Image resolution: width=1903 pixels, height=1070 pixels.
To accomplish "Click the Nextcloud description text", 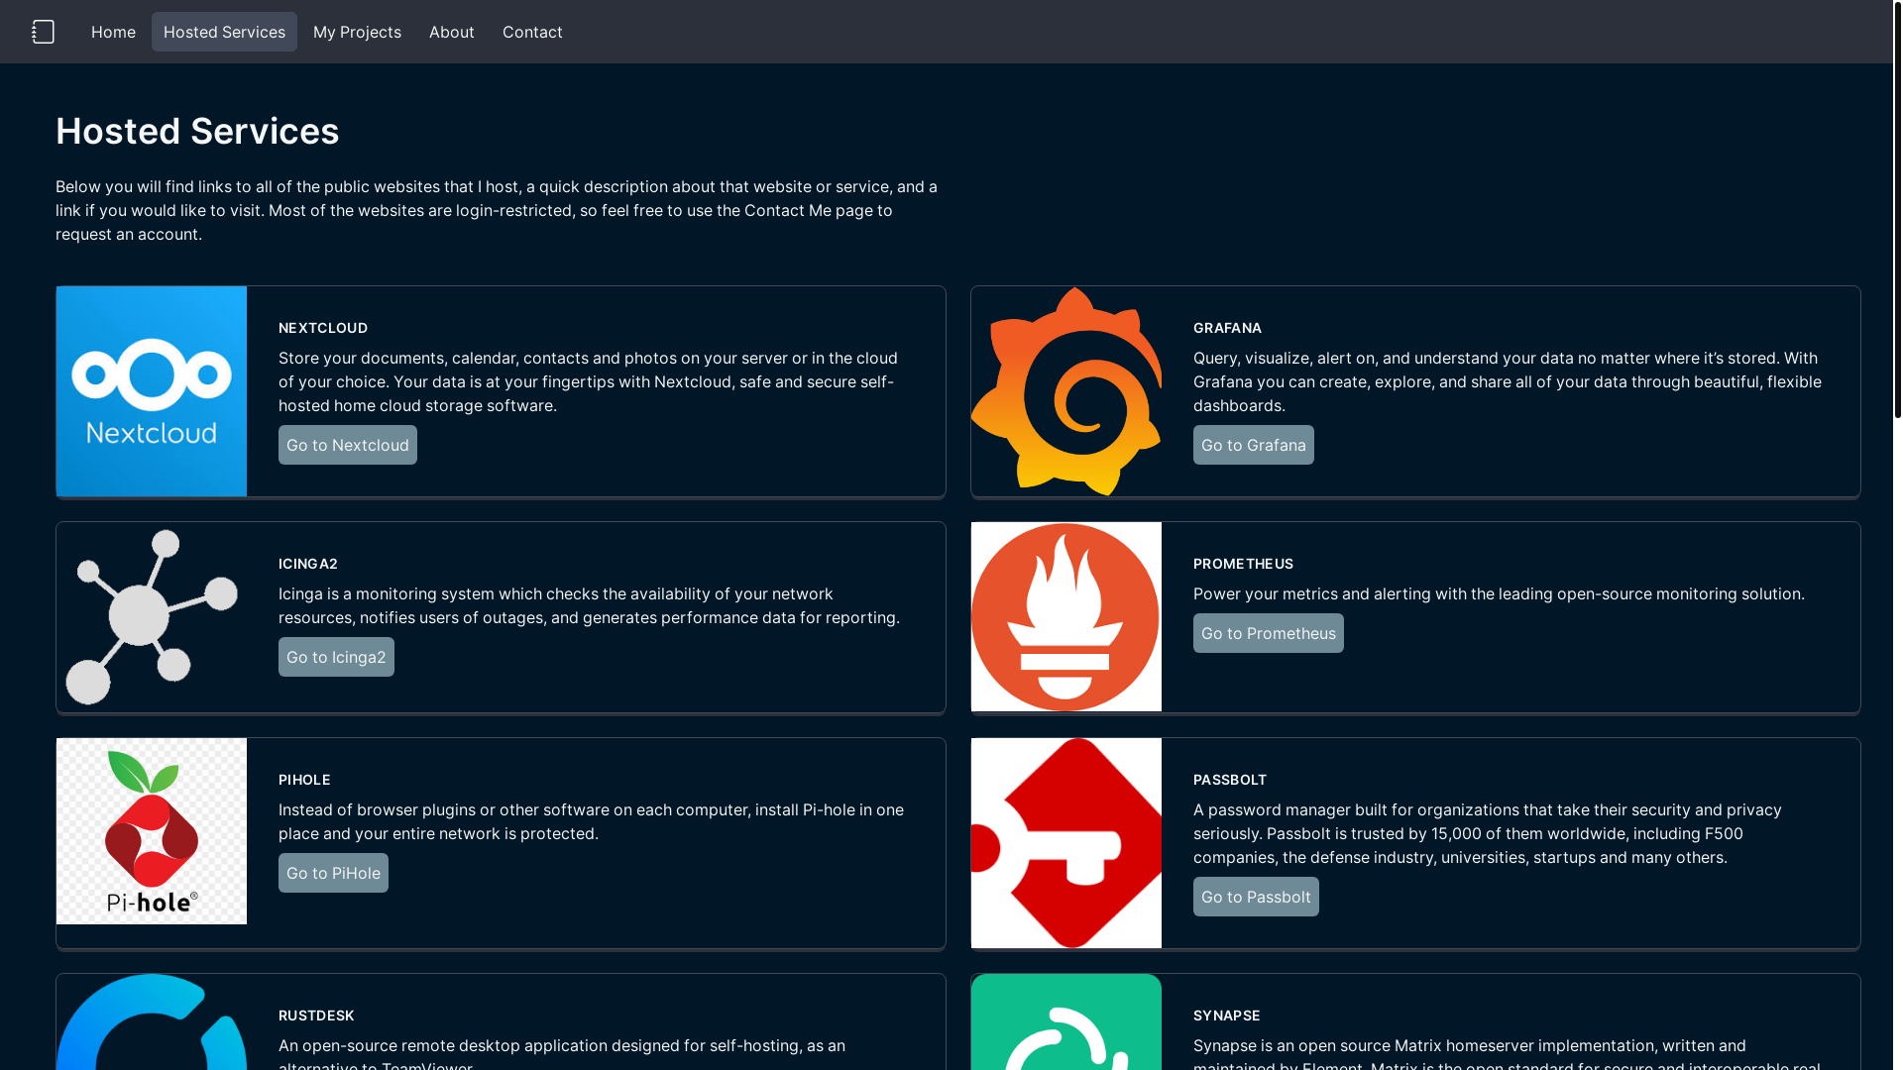I will tap(589, 381).
